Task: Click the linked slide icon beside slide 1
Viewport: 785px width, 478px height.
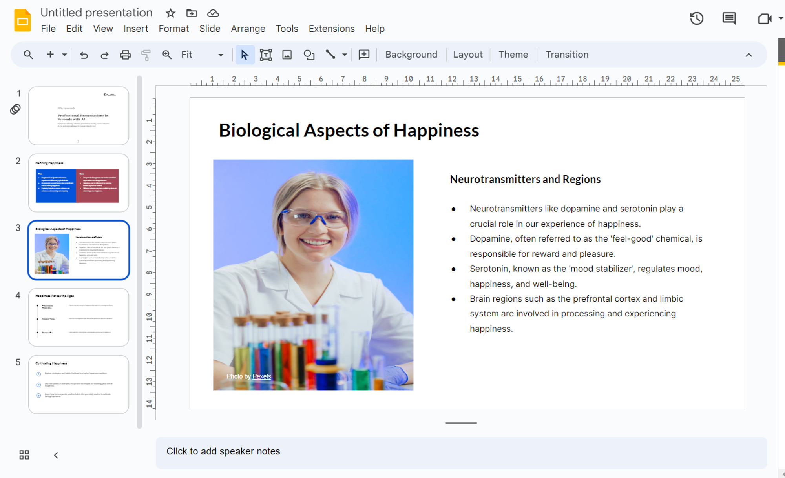Action: [15, 109]
